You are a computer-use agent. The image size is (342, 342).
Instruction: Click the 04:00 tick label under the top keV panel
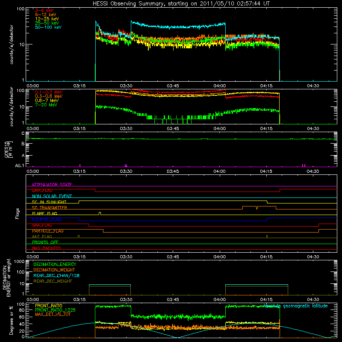tap(219, 86)
